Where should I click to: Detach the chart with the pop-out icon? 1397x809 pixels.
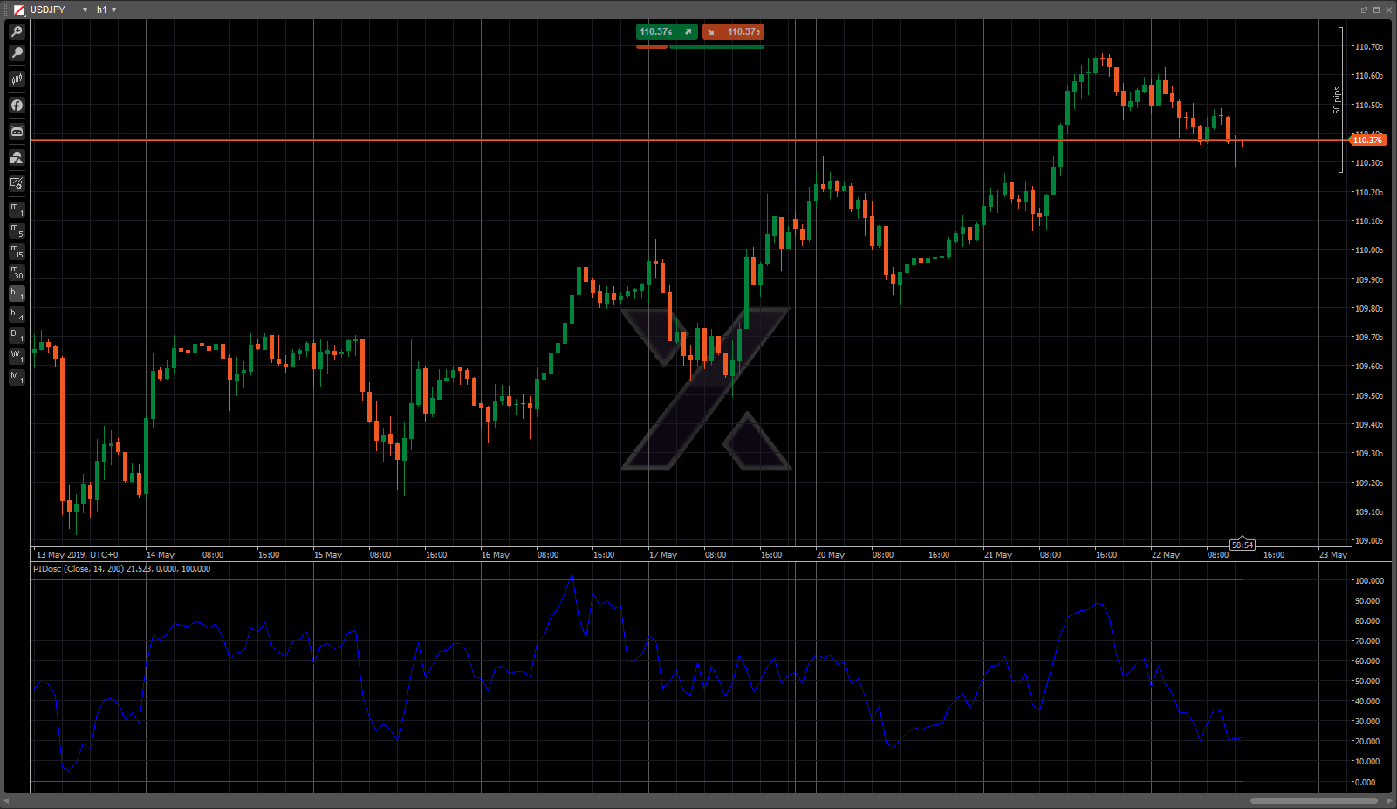point(1364,10)
